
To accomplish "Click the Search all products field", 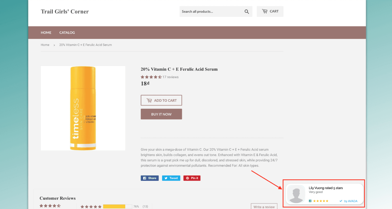I will click(x=211, y=12).
